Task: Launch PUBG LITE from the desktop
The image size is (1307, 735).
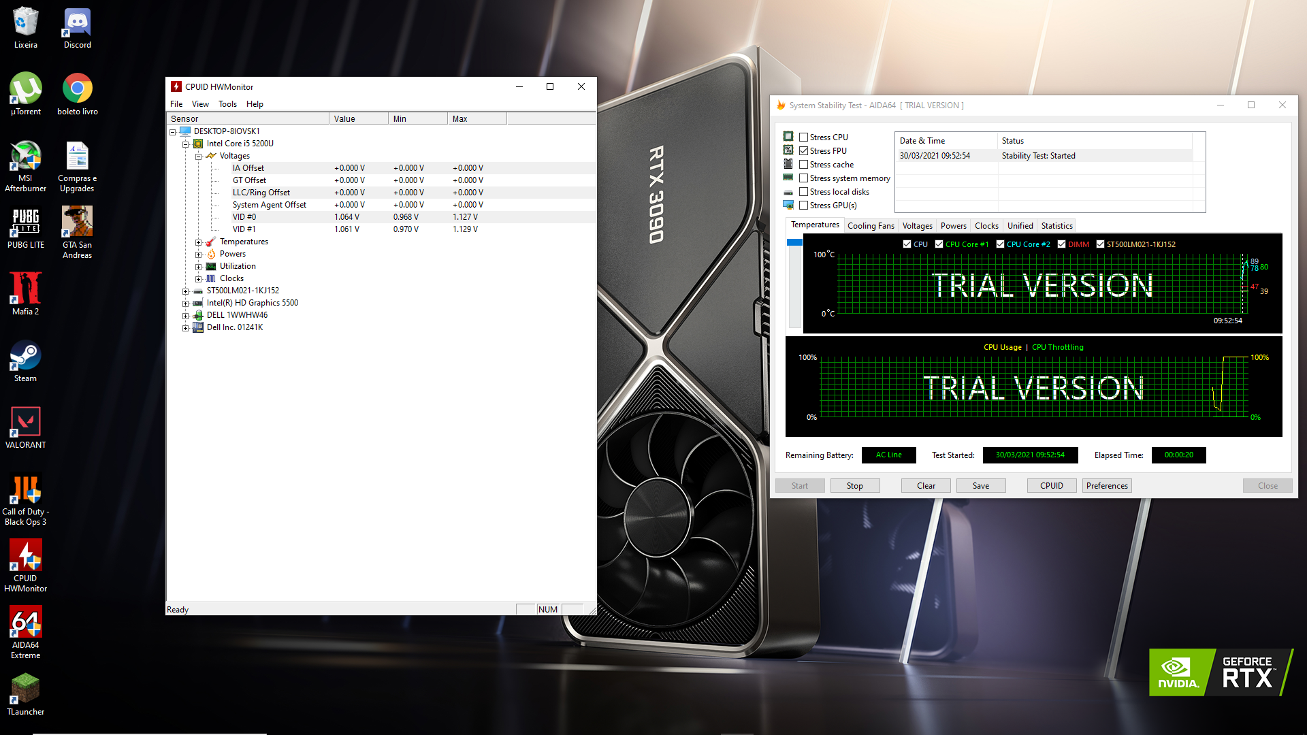Action: tap(26, 227)
